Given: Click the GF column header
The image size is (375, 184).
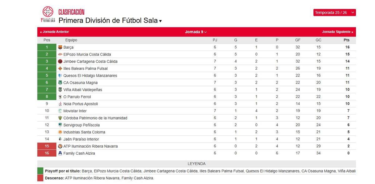Looking at the screenshot, I should click(x=297, y=40).
